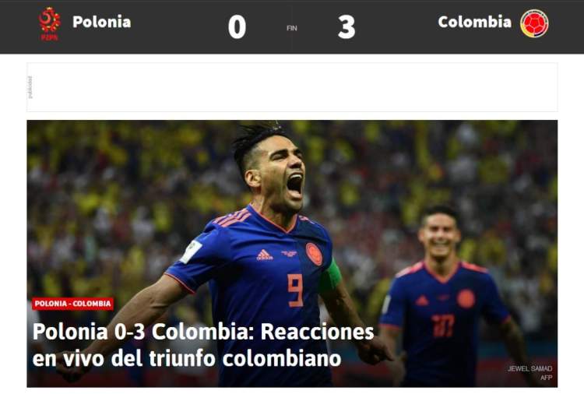
Task: Click the Poland federation crest icon
Action: tap(50, 24)
